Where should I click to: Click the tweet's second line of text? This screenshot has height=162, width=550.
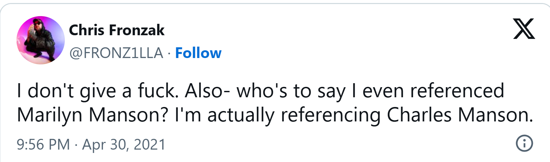(x=275, y=115)
